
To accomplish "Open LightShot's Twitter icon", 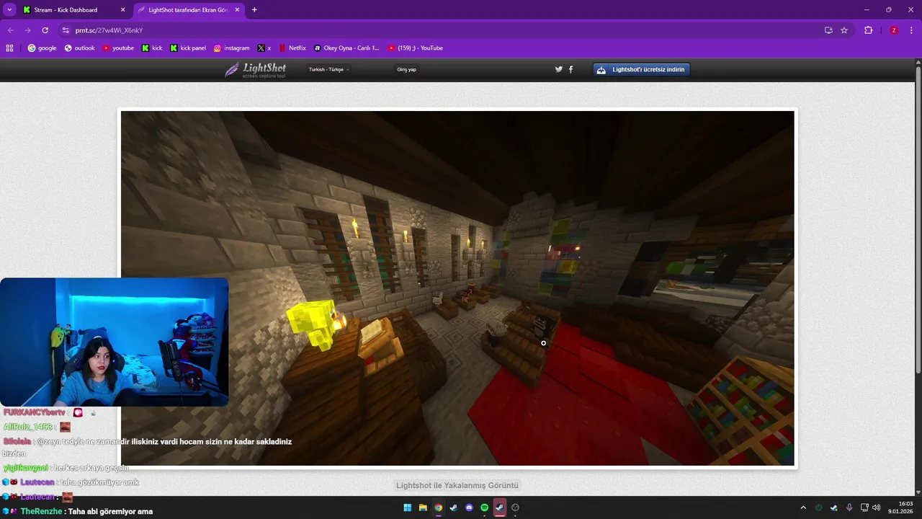I will click(x=558, y=69).
